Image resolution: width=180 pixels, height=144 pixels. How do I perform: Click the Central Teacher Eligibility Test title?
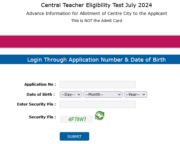(x=97, y=5)
